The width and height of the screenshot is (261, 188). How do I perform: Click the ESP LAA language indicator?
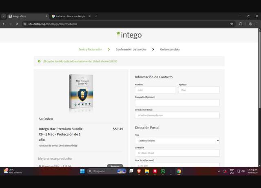point(232,171)
